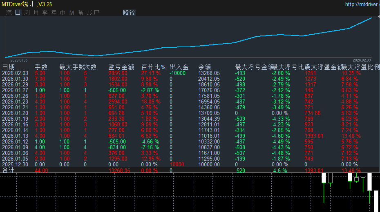Click the 路径 path button
The image size is (380, 212).
coord(129,13)
